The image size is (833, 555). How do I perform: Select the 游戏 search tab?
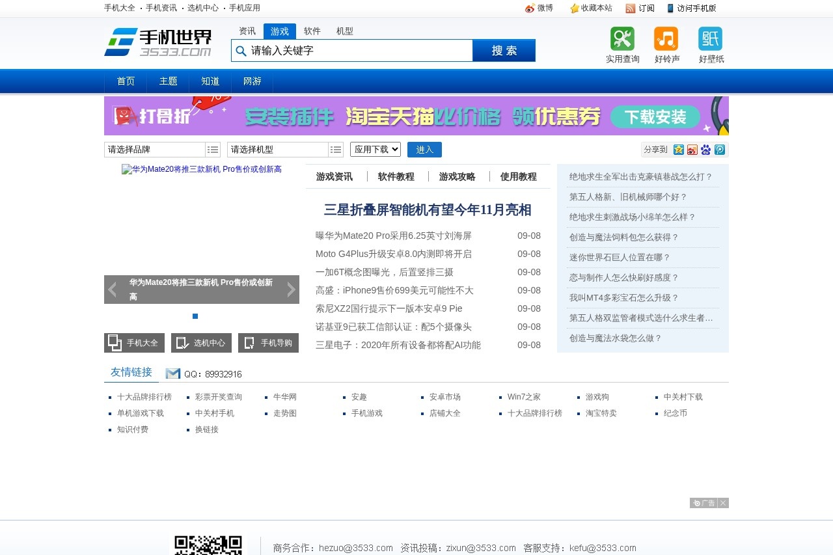tap(280, 31)
